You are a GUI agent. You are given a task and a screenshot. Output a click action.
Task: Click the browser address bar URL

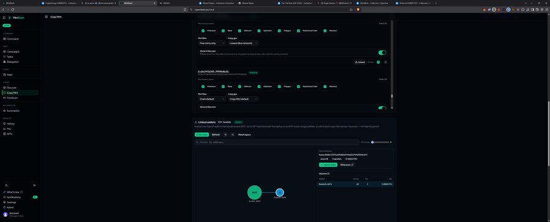(x=205, y=10)
